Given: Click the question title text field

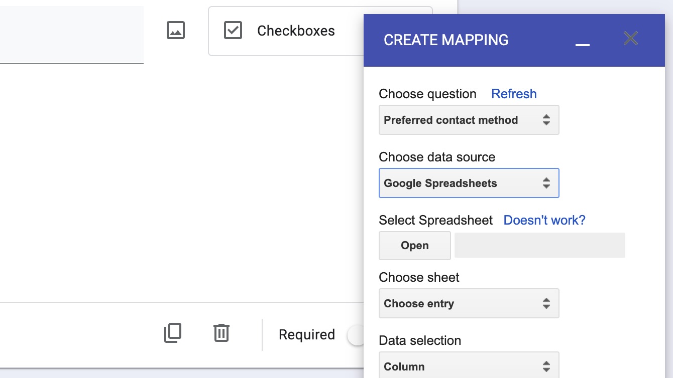Looking at the screenshot, I should pyautogui.click(x=71, y=35).
